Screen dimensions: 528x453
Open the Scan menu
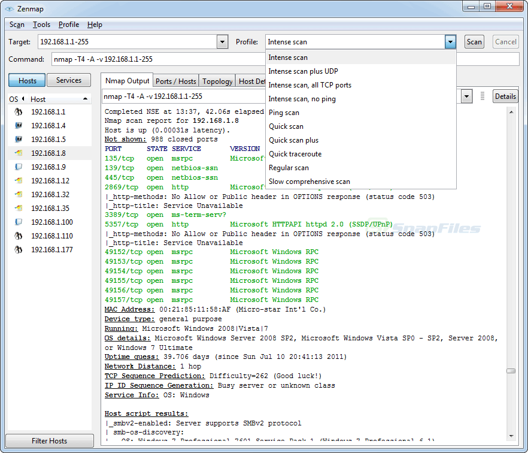17,25
